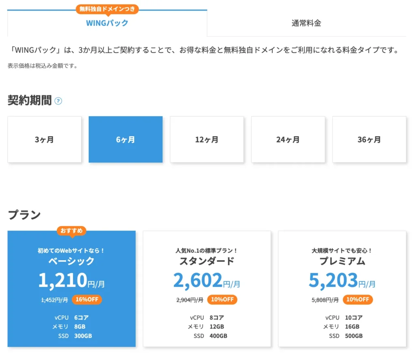This screenshot has width=415, height=353.
Task: Select the 3ヶ月 contract period
Action: (44, 139)
